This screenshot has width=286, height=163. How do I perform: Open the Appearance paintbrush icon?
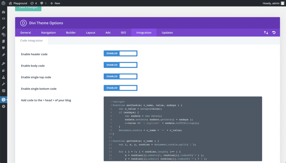(3, 64)
